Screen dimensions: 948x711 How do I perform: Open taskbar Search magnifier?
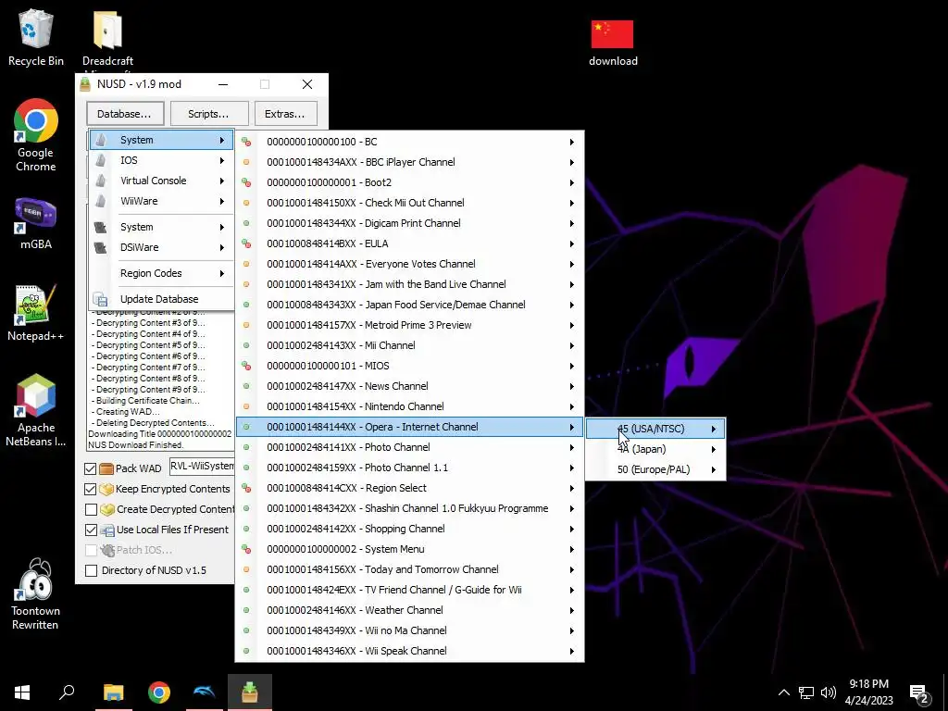pos(67,692)
